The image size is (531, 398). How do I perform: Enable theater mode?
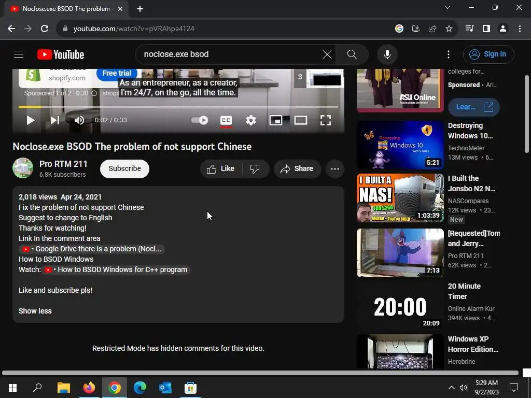[x=301, y=120]
